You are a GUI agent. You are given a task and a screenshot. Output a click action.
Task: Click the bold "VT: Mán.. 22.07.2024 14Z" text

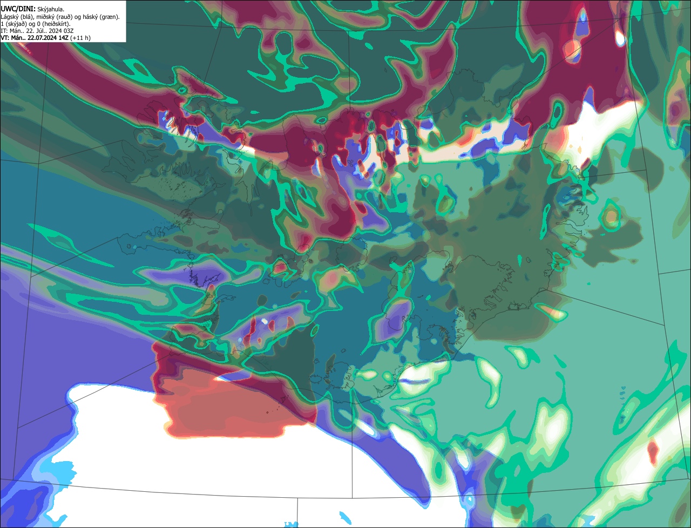coord(35,38)
